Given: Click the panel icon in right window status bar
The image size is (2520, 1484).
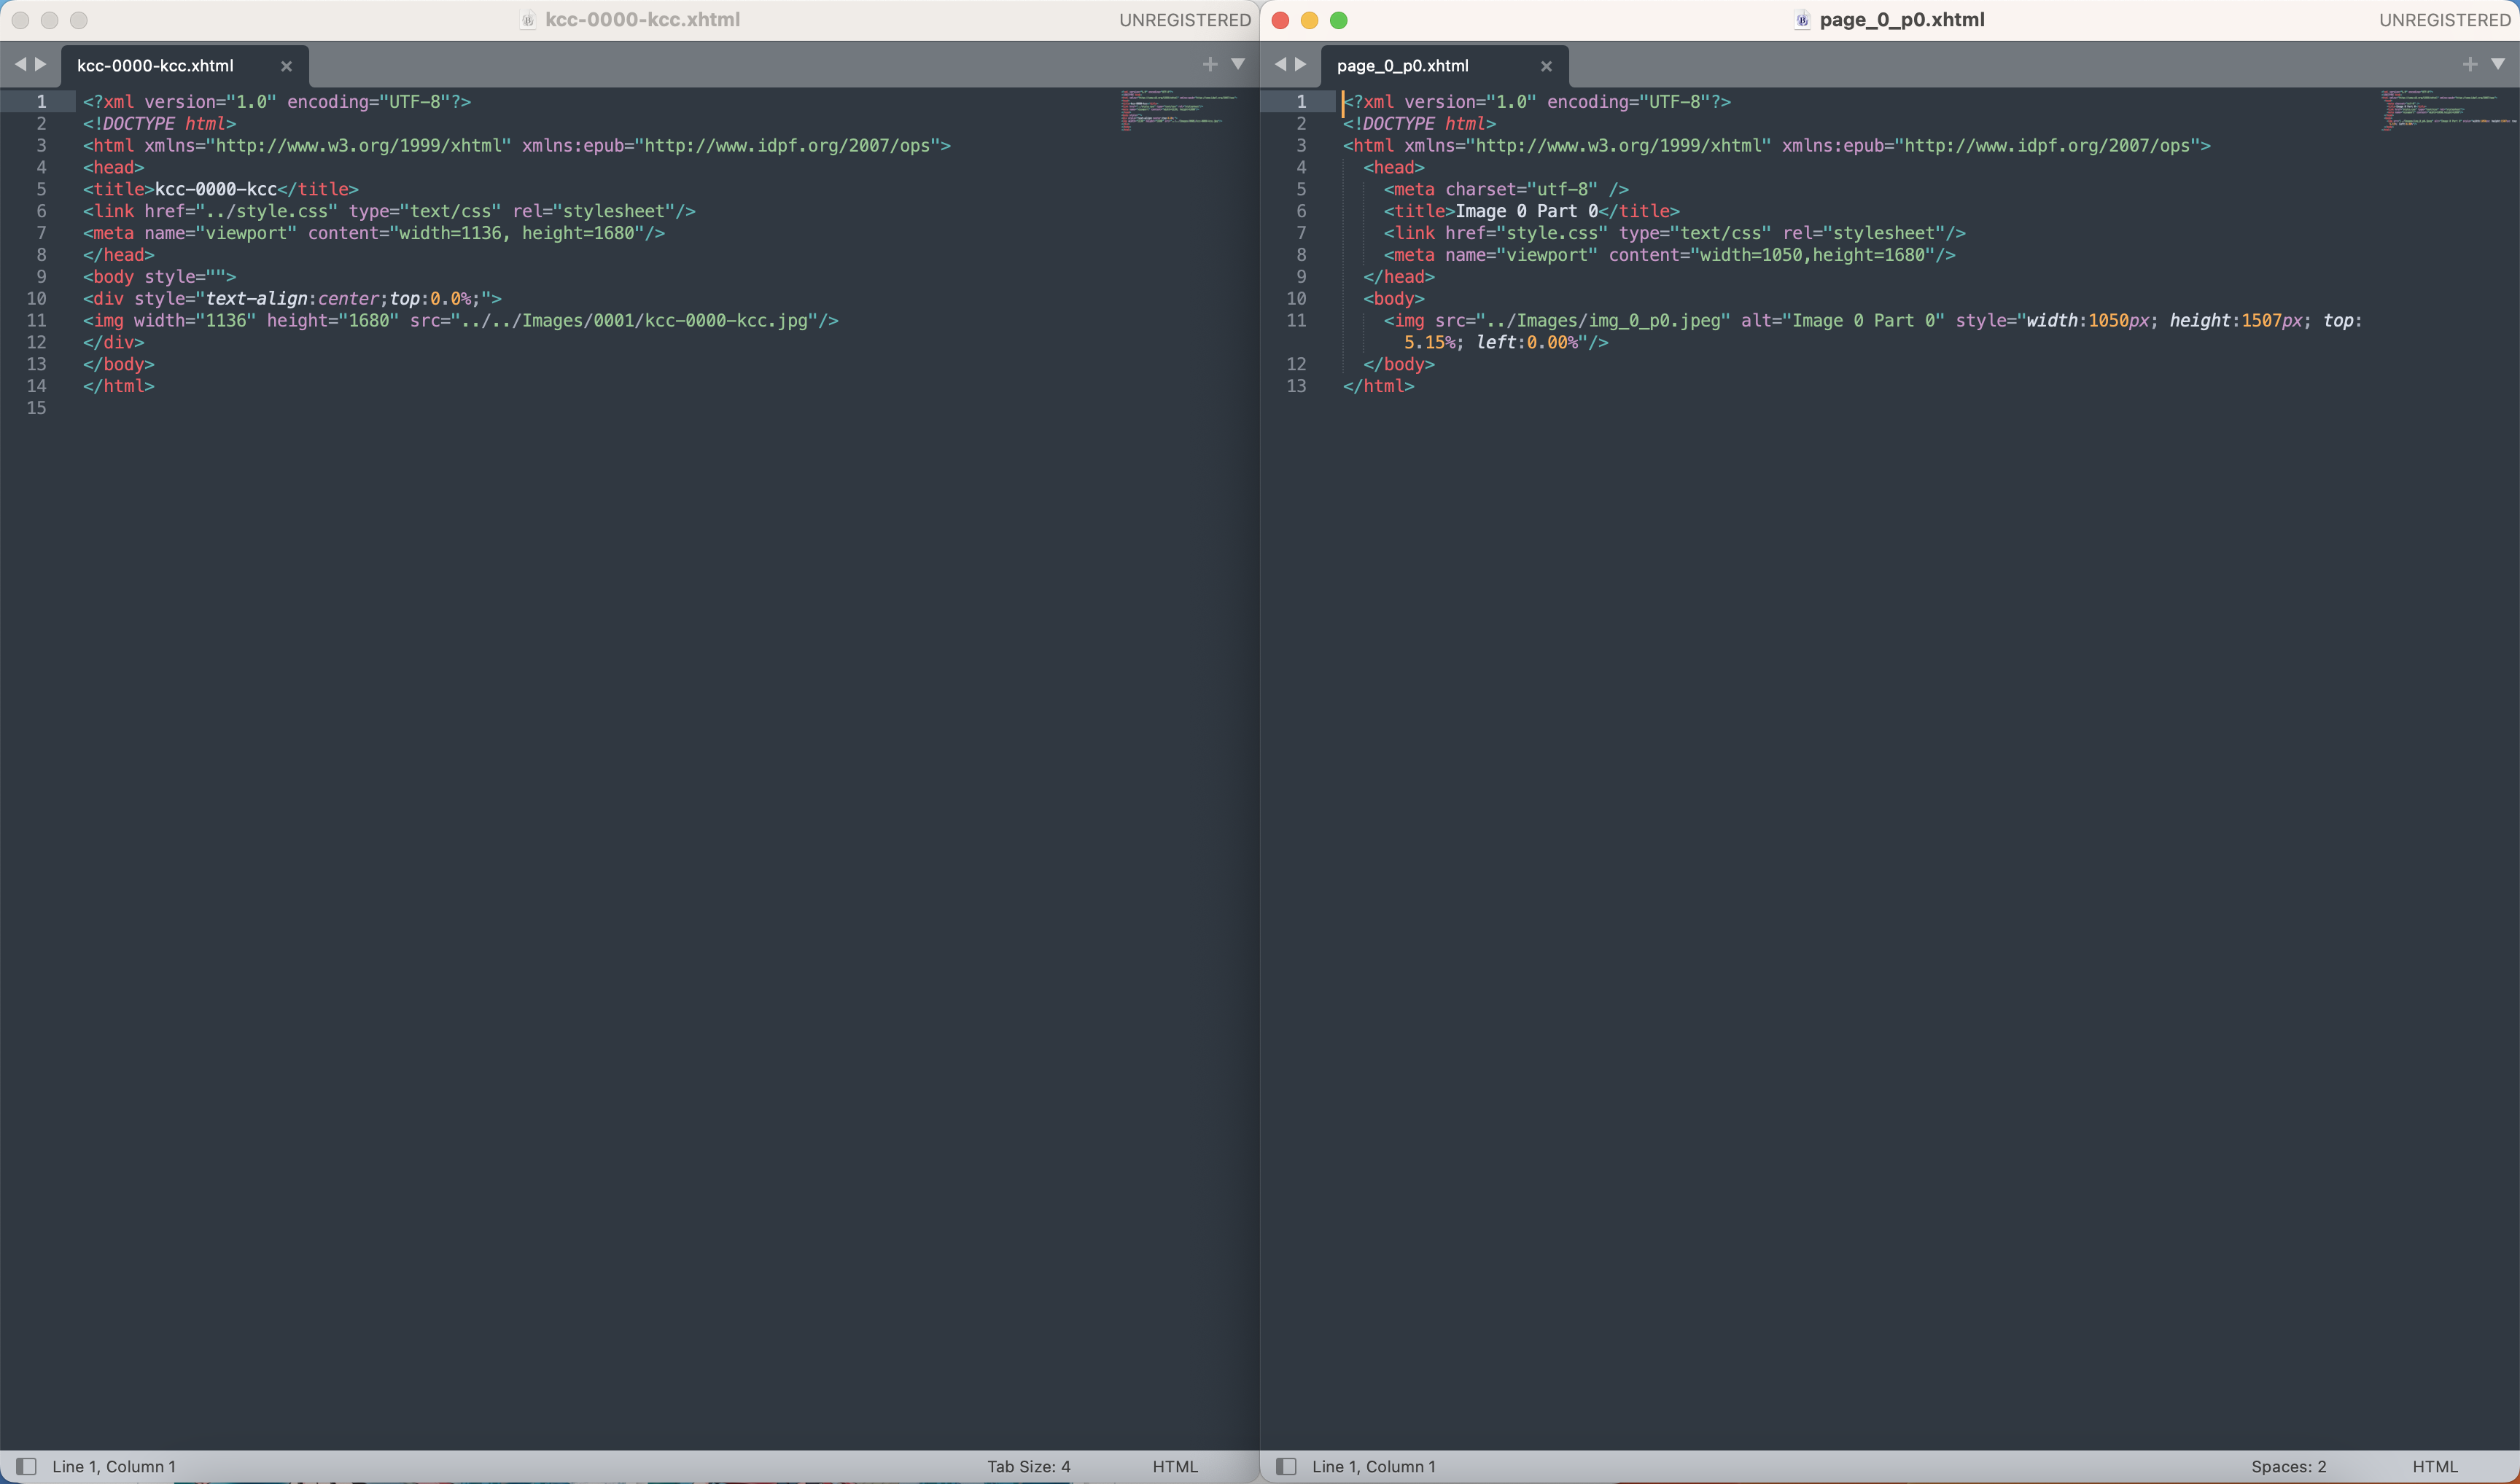Looking at the screenshot, I should [1286, 1465].
